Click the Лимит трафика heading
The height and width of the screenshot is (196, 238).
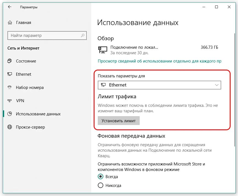pos(117,96)
